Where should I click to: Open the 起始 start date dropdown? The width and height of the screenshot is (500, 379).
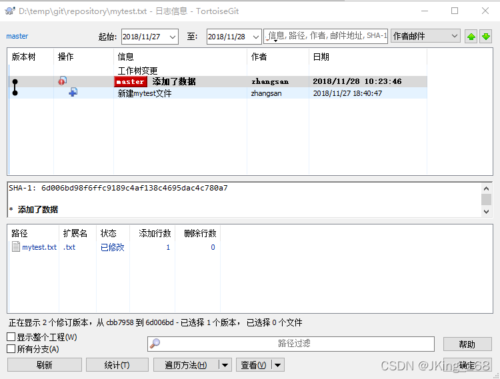[x=173, y=37]
